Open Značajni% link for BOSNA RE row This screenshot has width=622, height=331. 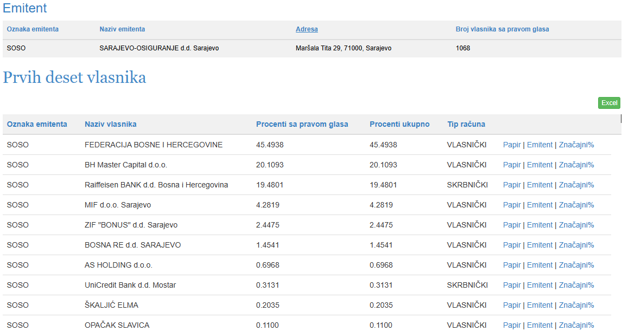point(576,245)
